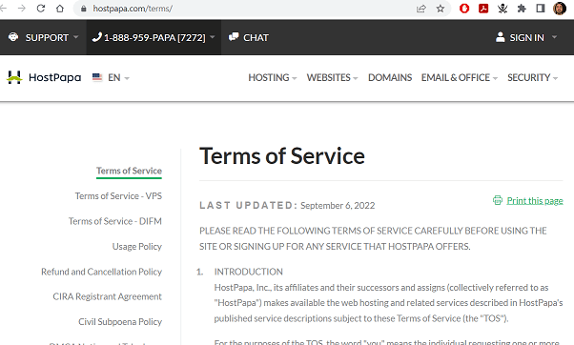Open the Chrome profile avatar

pos(560,8)
